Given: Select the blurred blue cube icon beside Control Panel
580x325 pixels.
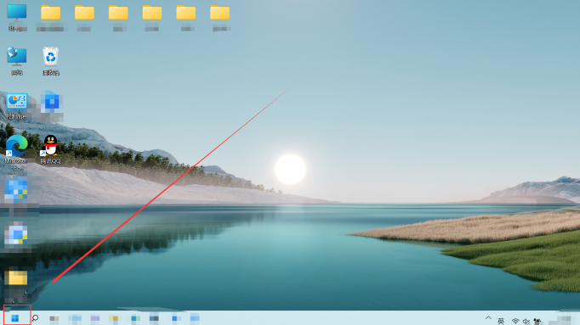Looking at the screenshot, I should click(x=51, y=106).
